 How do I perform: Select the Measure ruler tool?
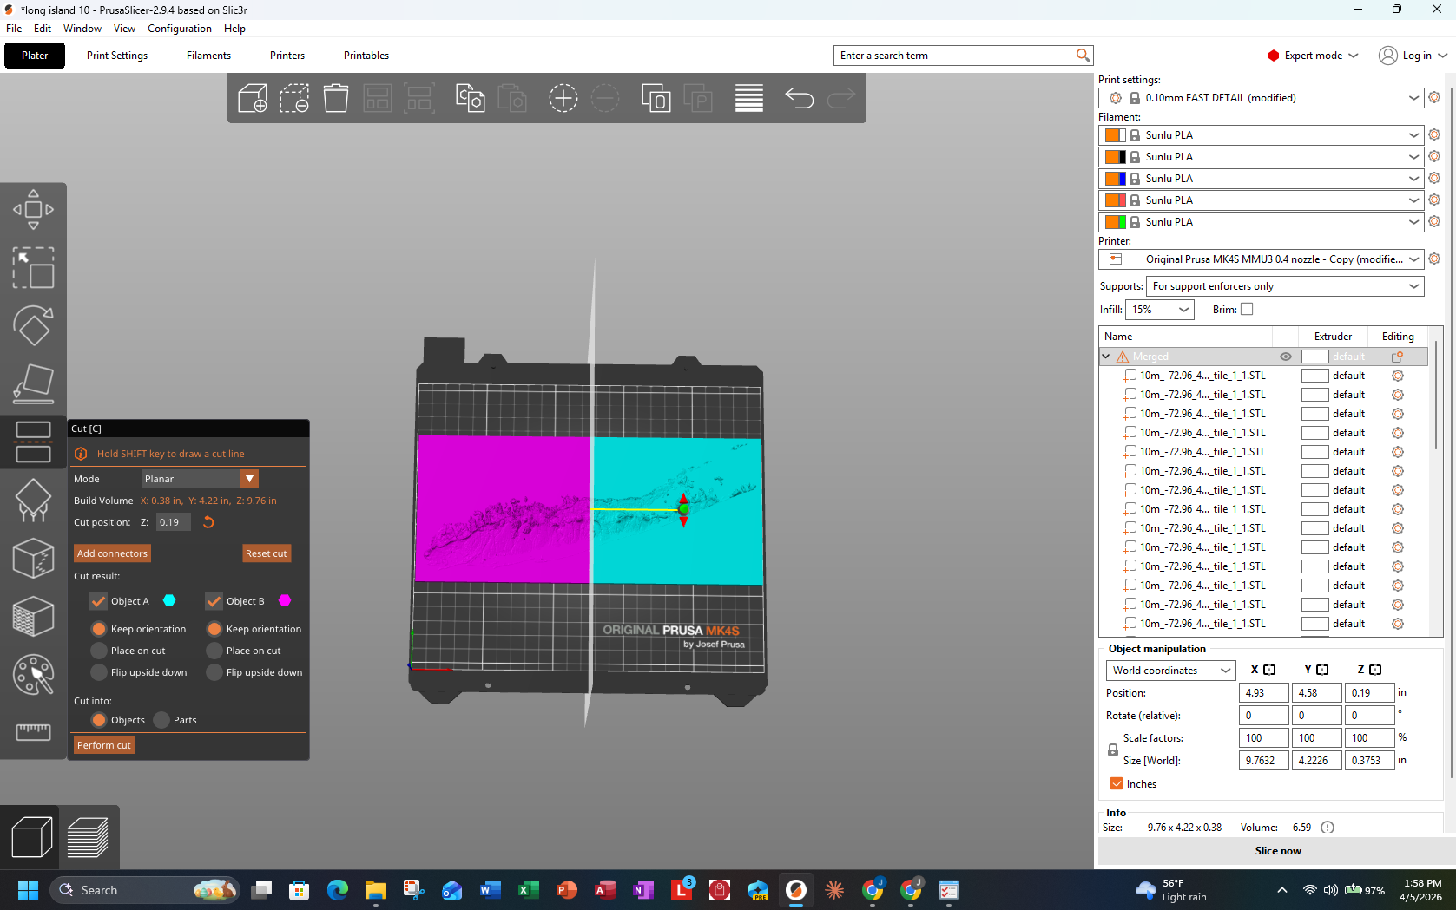tap(33, 732)
